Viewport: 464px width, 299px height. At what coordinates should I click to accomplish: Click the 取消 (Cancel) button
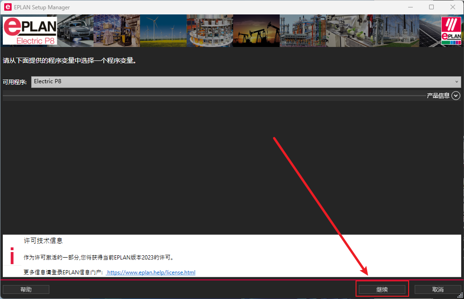(437, 290)
